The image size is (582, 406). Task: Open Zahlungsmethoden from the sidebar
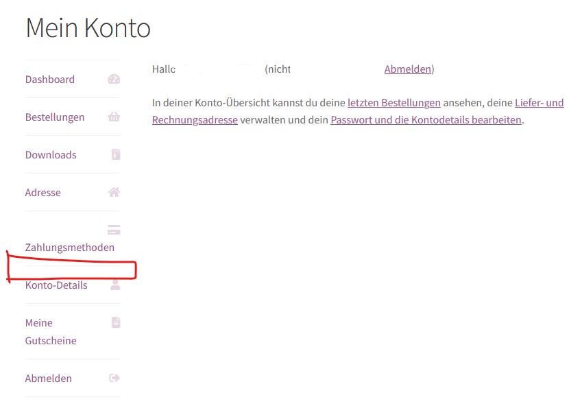[x=70, y=248]
